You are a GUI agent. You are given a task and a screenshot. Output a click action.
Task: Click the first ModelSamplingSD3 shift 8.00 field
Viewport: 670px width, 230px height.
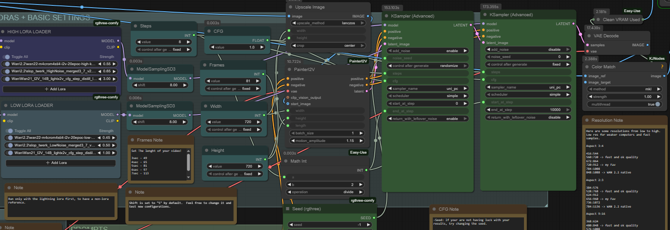tap(160, 85)
